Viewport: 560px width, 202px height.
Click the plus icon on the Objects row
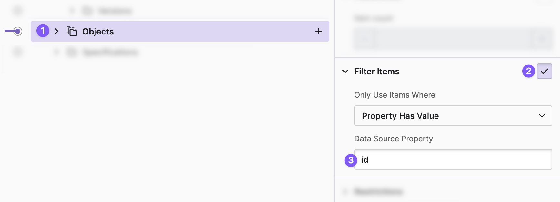coord(318,31)
